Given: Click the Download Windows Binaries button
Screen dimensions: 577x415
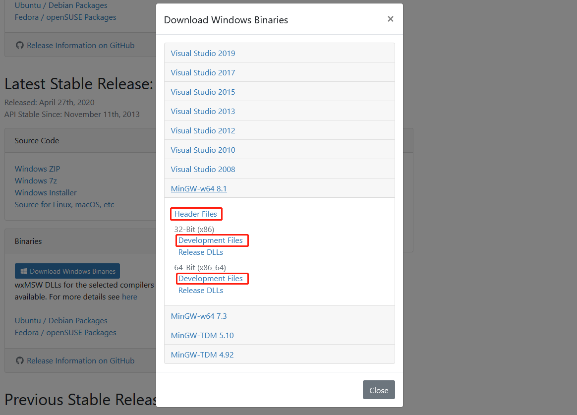Looking at the screenshot, I should pyautogui.click(x=67, y=271).
